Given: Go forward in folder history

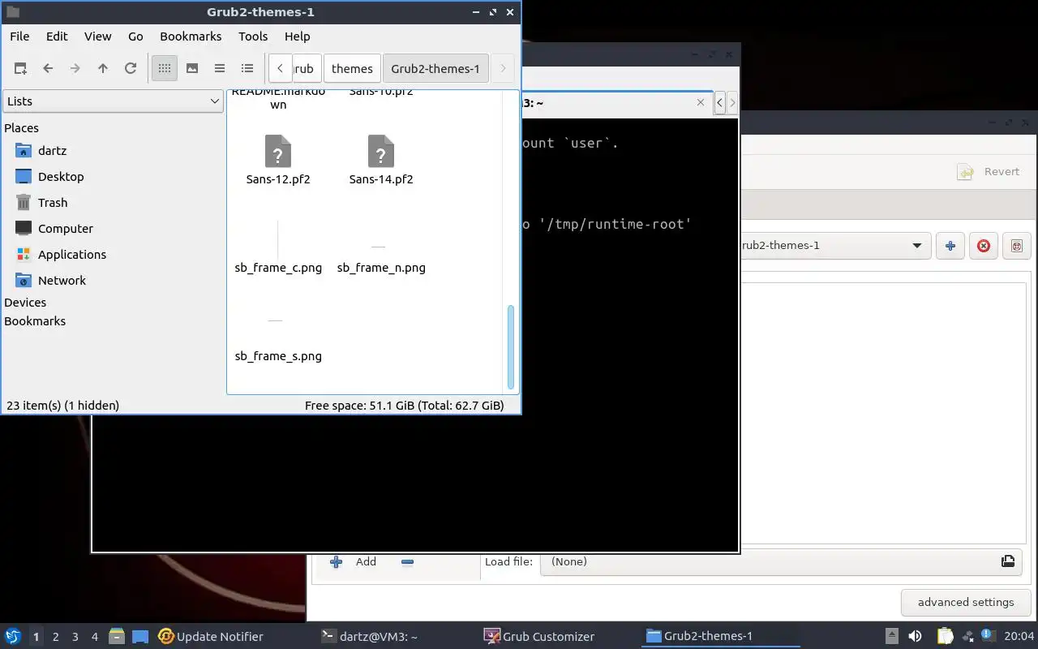Looking at the screenshot, I should point(75,69).
